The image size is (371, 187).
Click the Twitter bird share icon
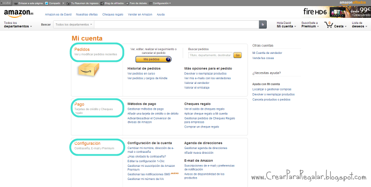pyautogui.click(x=46, y=3)
